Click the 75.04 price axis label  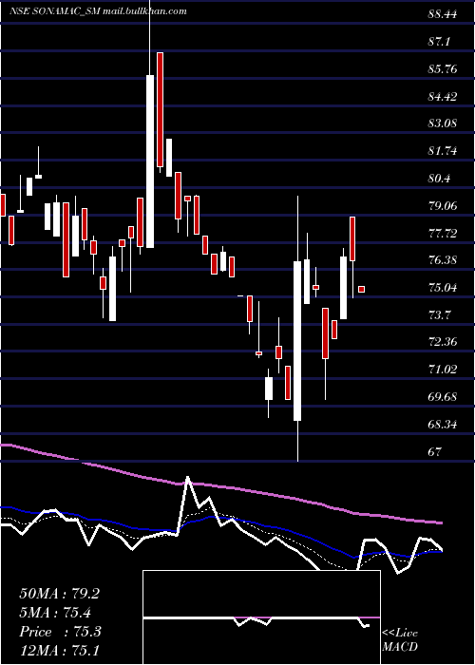[443, 288]
